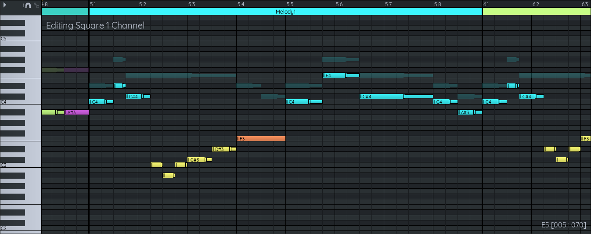This screenshot has width=591, height=234.
Task: Select the C#4 note just before 6.2
Action: tap(531, 97)
